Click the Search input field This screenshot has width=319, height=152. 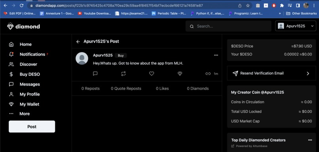coord(228,26)
